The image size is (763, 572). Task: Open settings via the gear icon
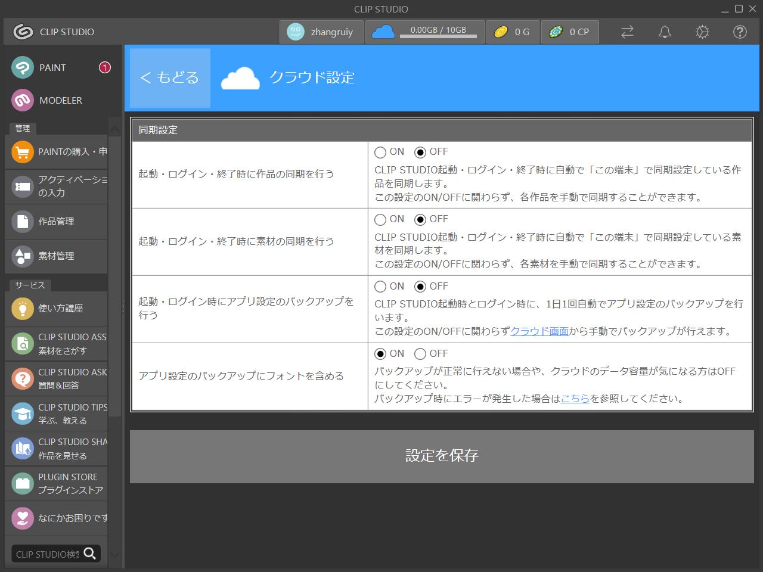(x=702, y=32)
